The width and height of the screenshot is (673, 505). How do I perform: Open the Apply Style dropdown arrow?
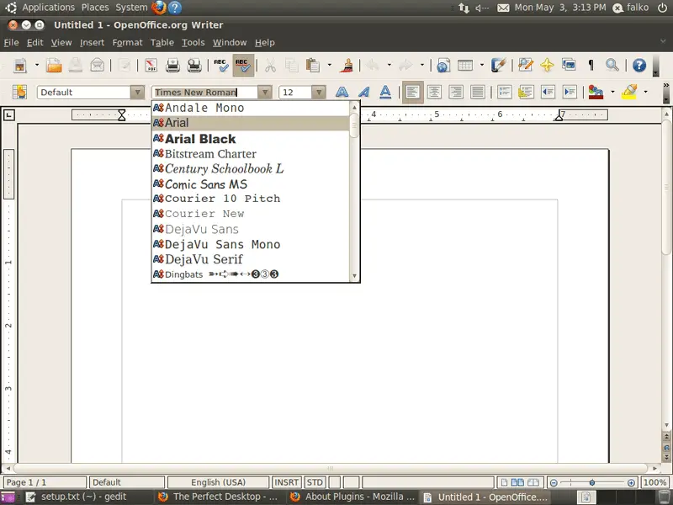pos(137,92)
